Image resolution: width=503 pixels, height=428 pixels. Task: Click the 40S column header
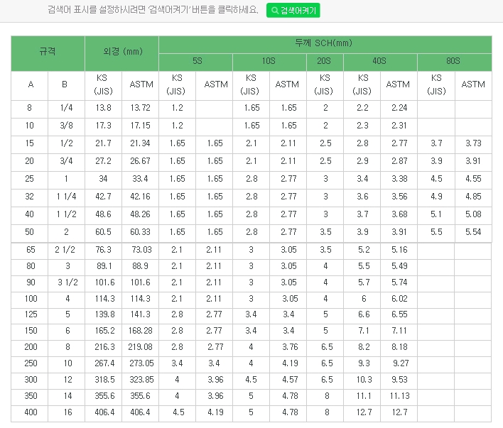(379, 62)
